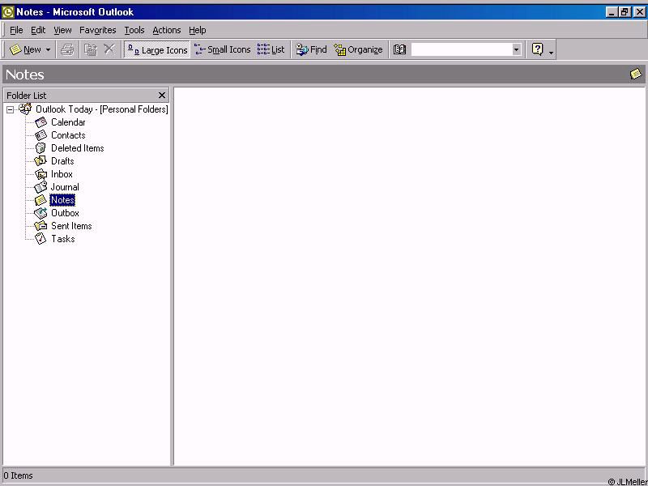The image size is (648, 486).
Task: Open the New item dropdown arrow
Action: pos(48,49)
